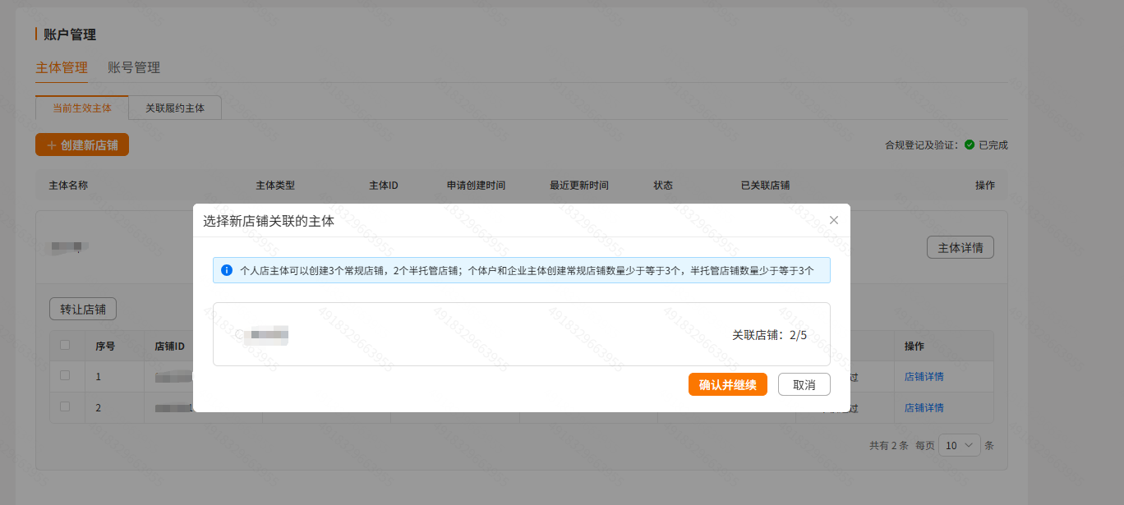Viewport: 1124px width, 505px height.
Task: Click the 申请创建时间 column header
Action: [x=476, y=185]
